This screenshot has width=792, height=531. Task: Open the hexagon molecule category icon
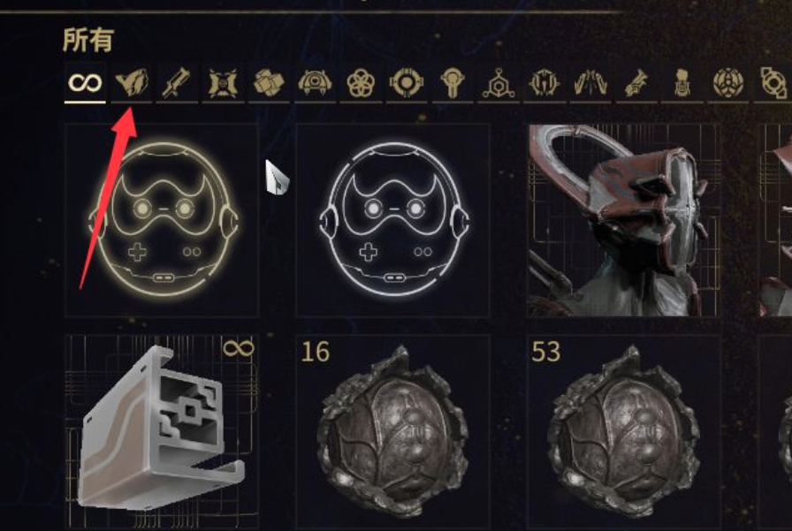tap(499, 83)
